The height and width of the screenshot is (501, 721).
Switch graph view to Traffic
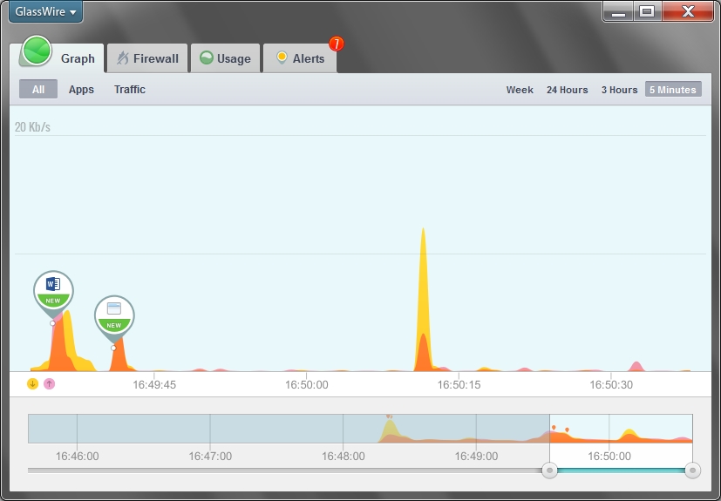[x=130, y=89]
